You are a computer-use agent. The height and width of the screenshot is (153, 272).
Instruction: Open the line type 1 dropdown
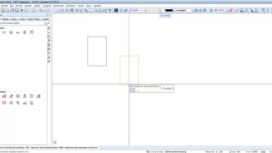click(160, 11)
